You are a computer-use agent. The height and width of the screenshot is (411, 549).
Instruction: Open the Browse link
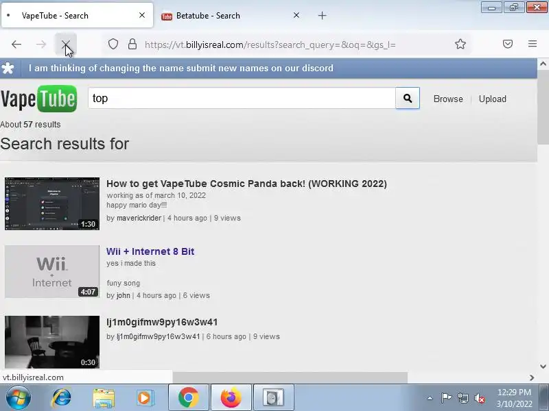pyautogui.click(x=448, y=99)
